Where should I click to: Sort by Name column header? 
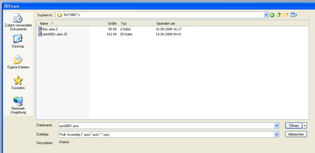pyautogui.click(x=63, y=23)
